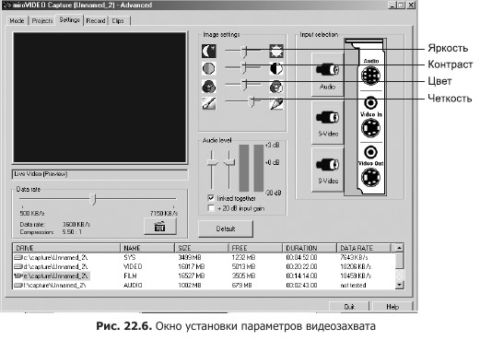Image resolution: width=480 pixels, height=340 pixels.
Task: Click the low contrast circle icon
Action: click(x=209, y=68)
